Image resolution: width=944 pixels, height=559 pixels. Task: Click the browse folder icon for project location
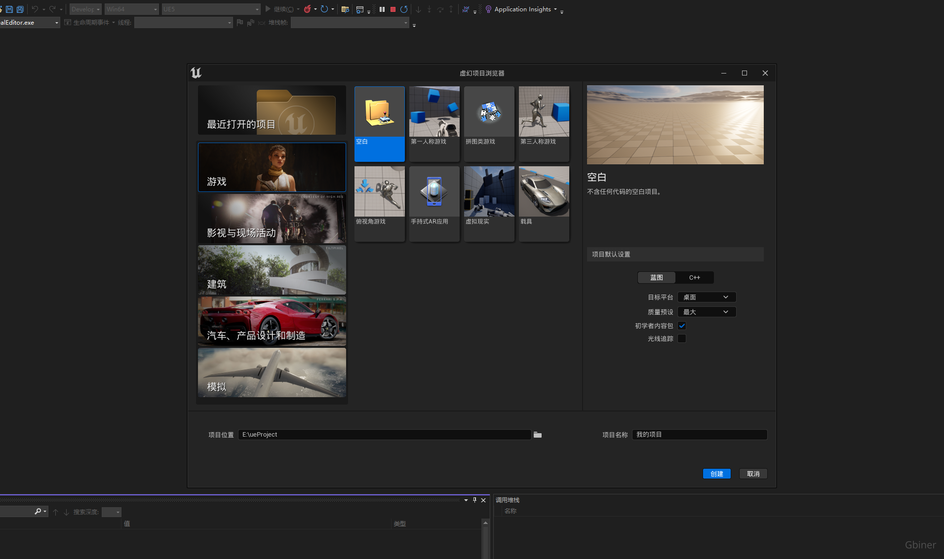click(538, 435)
